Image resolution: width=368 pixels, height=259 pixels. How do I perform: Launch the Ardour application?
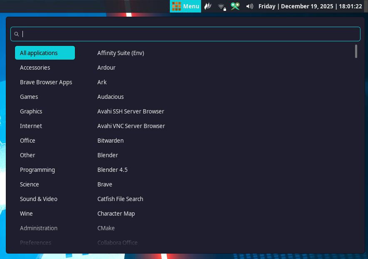pos(107,68)
